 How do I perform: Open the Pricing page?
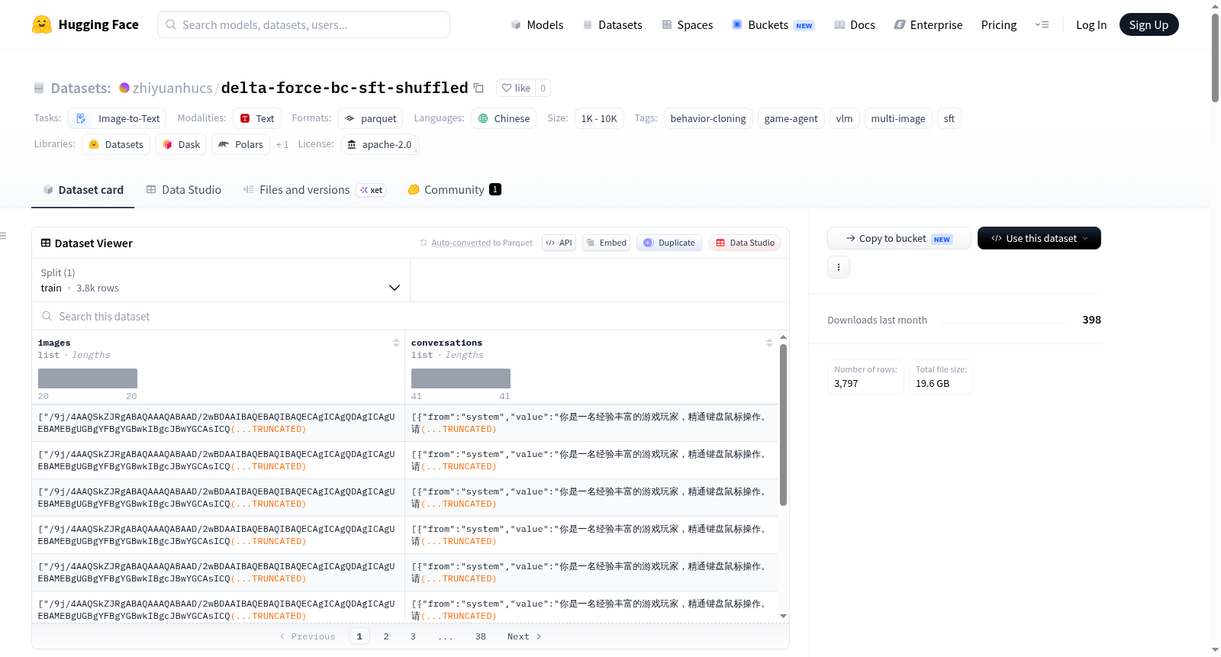[999, 25]
